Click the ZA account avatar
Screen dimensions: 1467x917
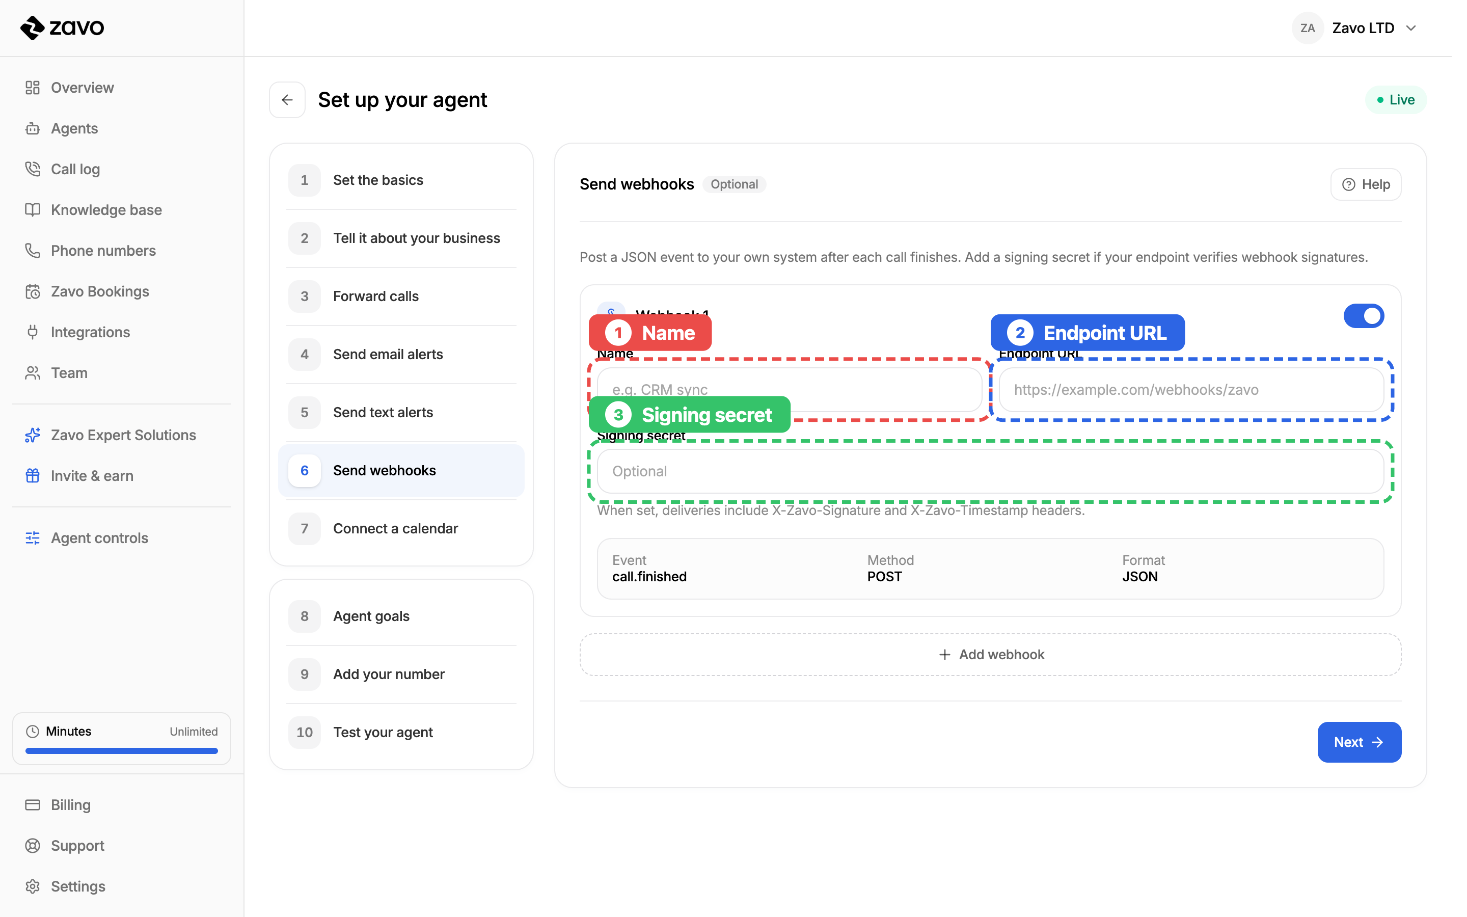pyautogui.click(x=1308, y=28)
